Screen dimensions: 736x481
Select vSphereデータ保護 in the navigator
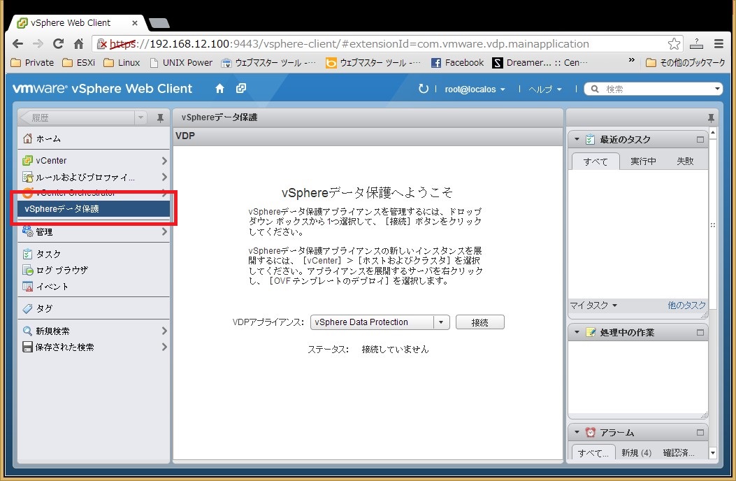pos(94,208)
